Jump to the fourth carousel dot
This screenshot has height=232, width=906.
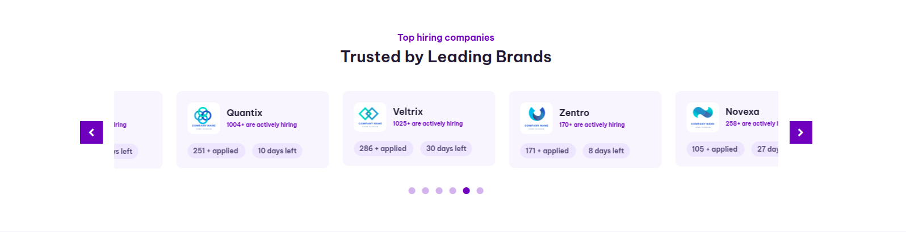[x=453, y=191]
